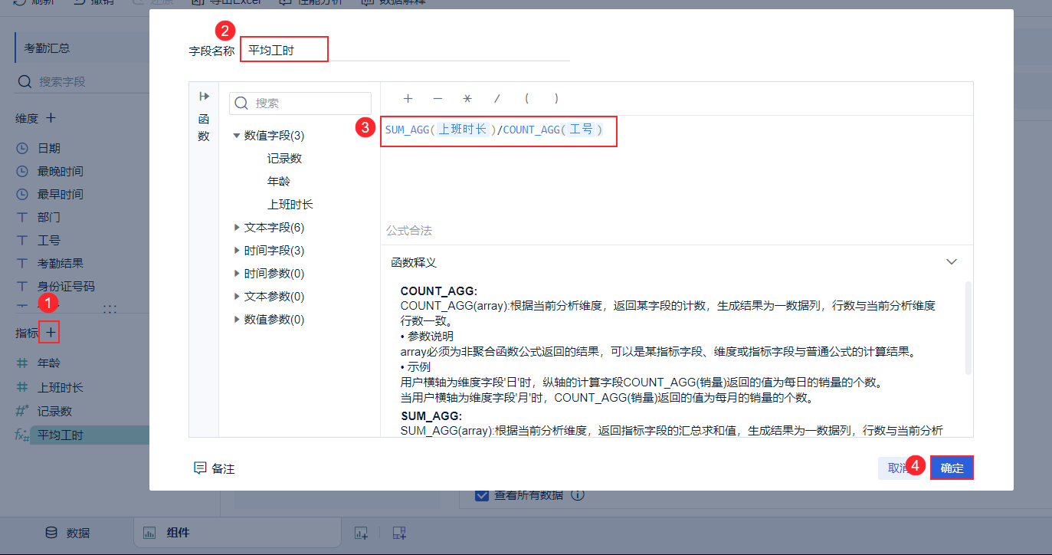Insert the plus operator

coord(408,98)
